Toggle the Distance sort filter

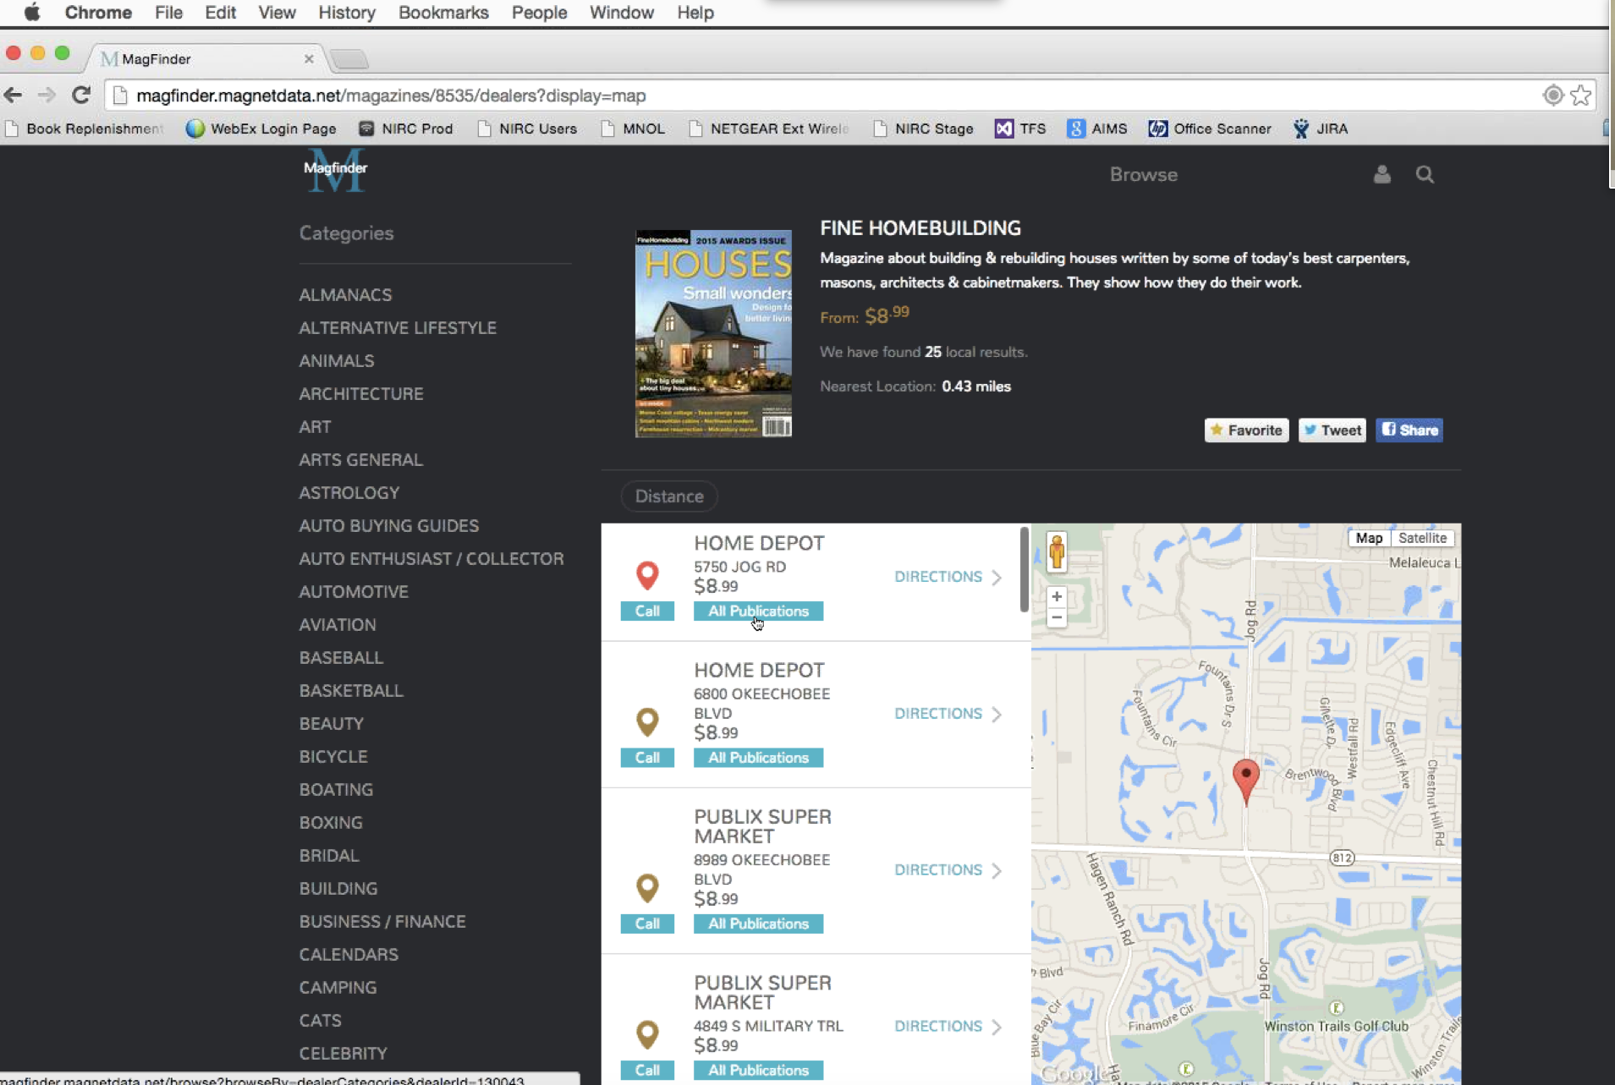coord(668,496)
